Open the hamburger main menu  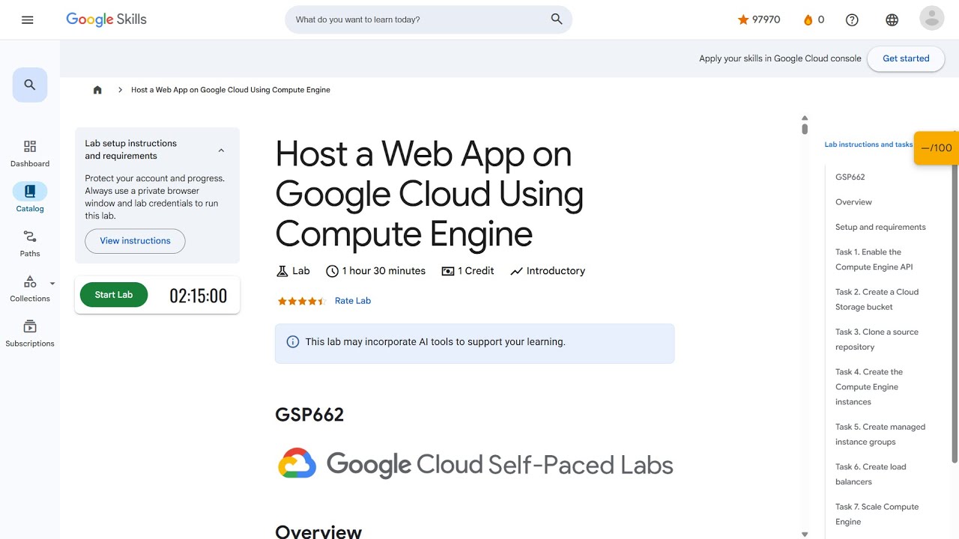click(x=28, y=20)
